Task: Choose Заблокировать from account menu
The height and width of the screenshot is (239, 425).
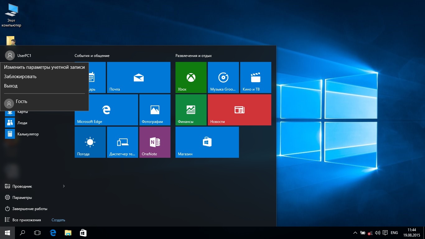Action: tap(20, 77)
